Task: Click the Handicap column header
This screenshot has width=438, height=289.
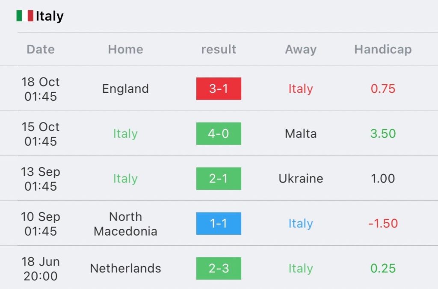Action: click(x=383, y=50)
